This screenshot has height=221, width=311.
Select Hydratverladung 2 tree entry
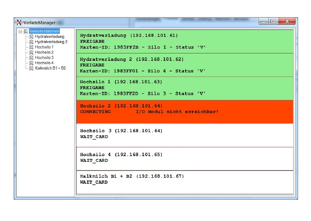pyautogui.click(x=51, y=42)
